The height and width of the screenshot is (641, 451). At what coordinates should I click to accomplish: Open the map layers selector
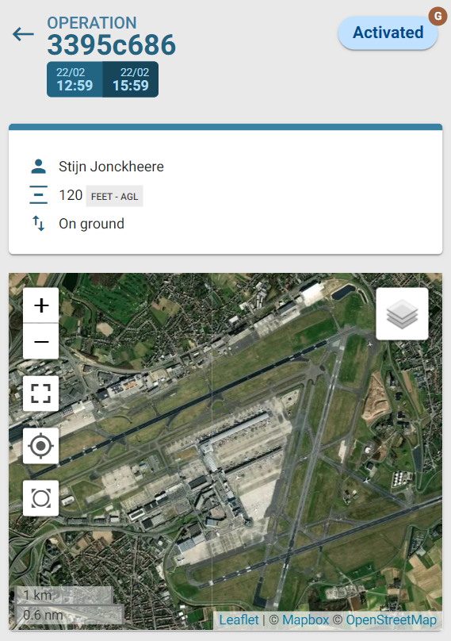point(402,313)
